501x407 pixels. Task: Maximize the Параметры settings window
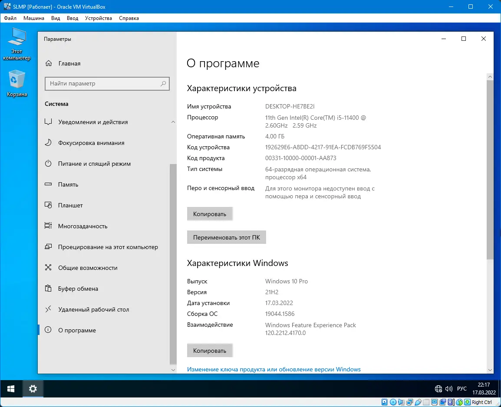464,39
